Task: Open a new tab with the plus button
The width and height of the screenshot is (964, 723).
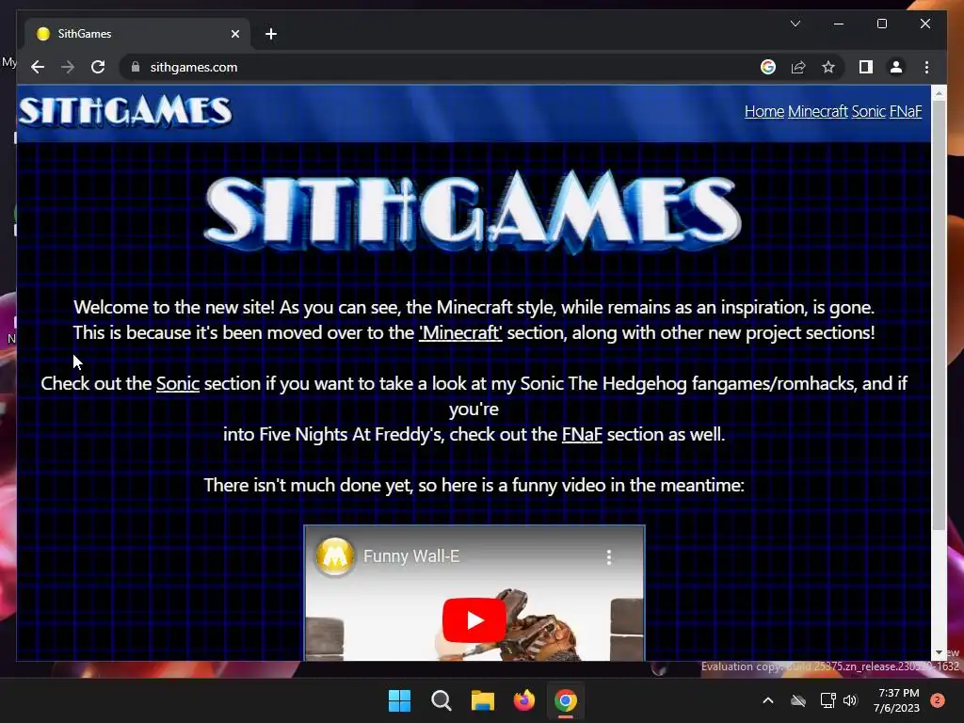Action: click(270, 34)
